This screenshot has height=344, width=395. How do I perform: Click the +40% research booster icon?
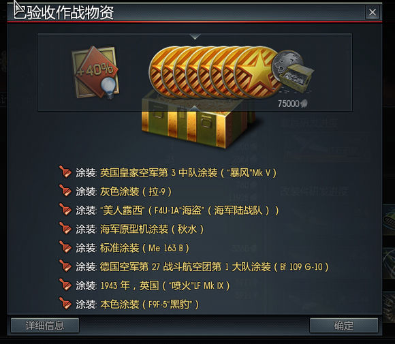pyautogui.click(x=95, y=73)
